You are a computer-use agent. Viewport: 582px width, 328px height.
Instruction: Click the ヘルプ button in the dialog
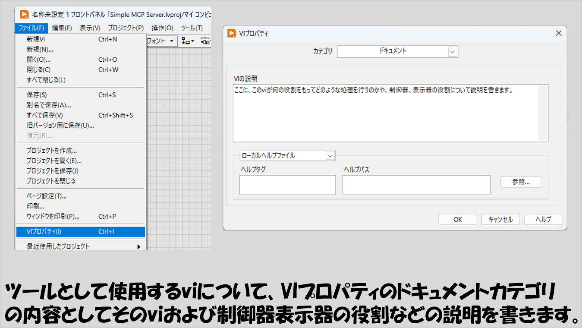coord(543,219)
